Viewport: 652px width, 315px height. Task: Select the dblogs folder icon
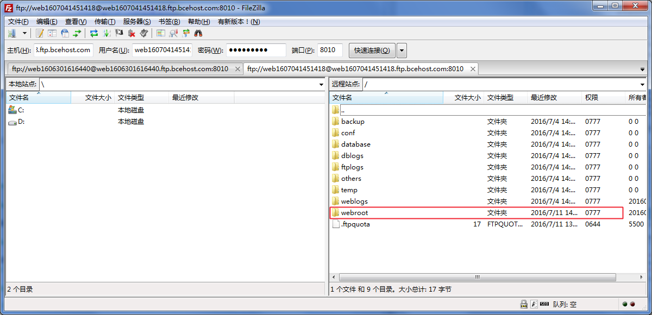(335, 156)
